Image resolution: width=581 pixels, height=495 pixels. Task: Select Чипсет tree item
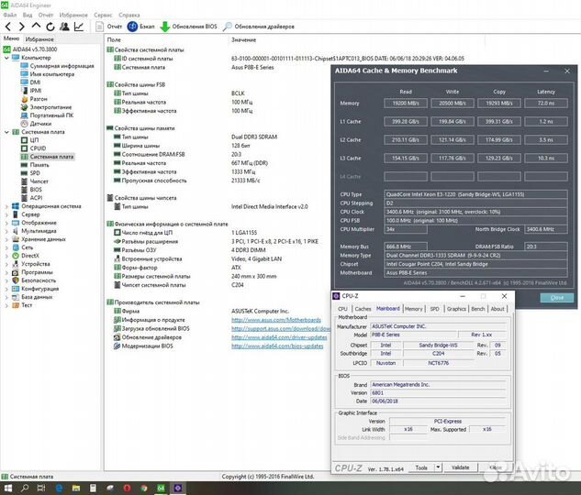click(x=35, y=181)
